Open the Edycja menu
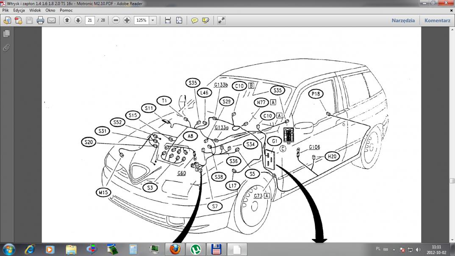Screen dimensions: 455x256 [19, 10]
